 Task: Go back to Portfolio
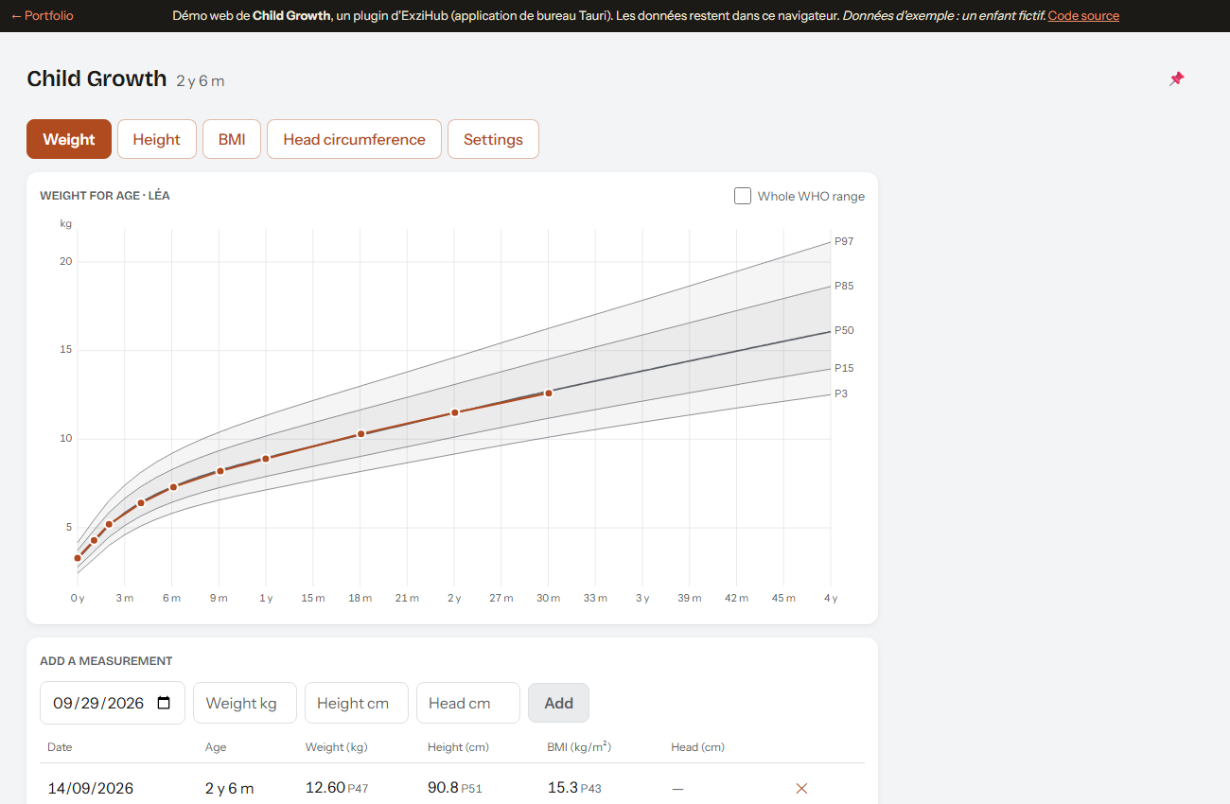tap(42, 16)
